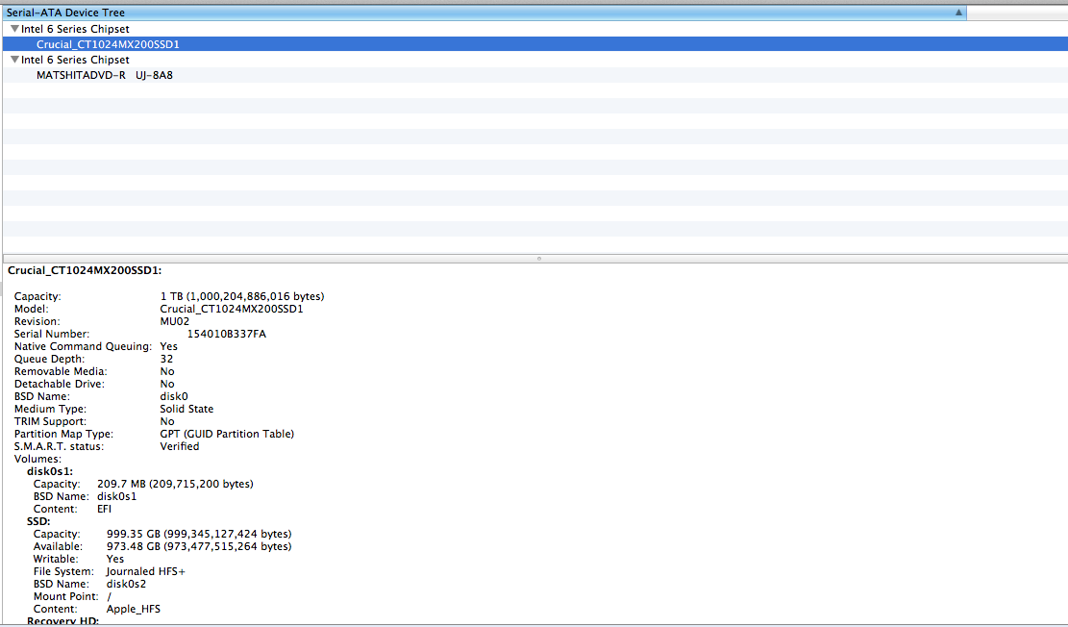The width and height of the screenshot is (1068, 627).
Task: Click the pane splitter handle dot
Action: pos(538,259)
